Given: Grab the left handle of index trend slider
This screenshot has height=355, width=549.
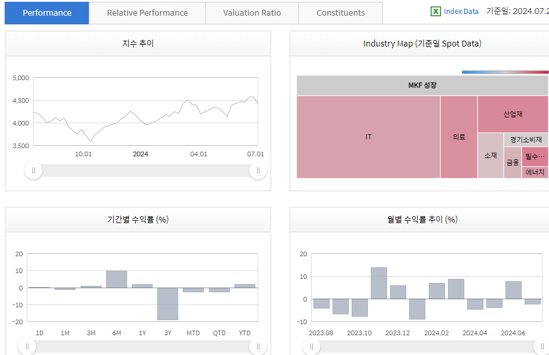Looking at the screenshot, I should point(34,170).
